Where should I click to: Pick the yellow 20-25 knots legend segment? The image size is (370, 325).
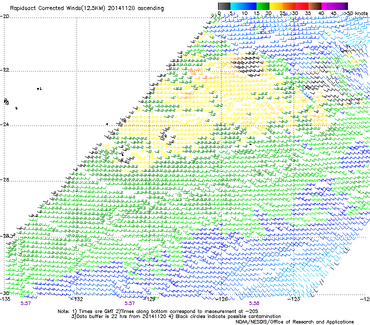point(276,6)
